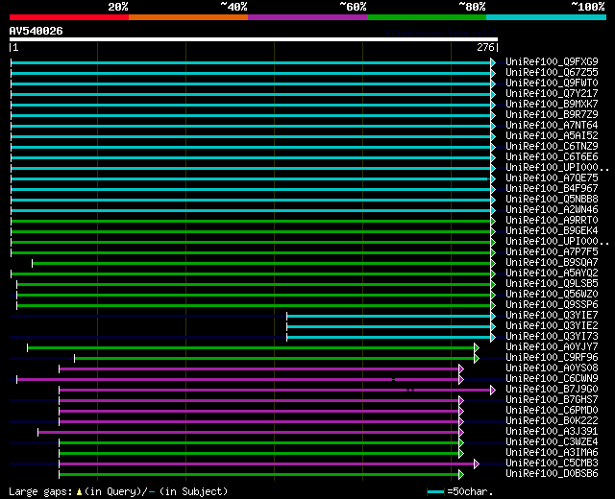Click the cyan arrowhead for UniRef100_Q9FXG9
The height and width of the screenshot is (499, 615).
tap(493, 62)
